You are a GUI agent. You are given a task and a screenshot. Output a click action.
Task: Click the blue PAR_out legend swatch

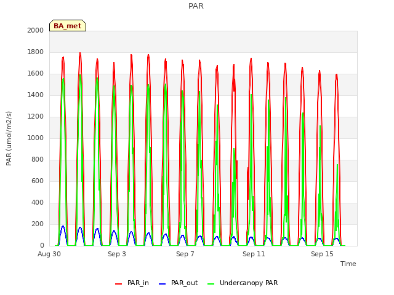(163, 284)
